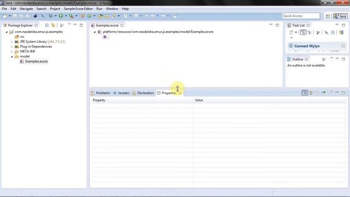This screenshot has height=197, width=350.
Task: Click Hide Completed Tasks icon in Task List
Action: coord(326,33)
